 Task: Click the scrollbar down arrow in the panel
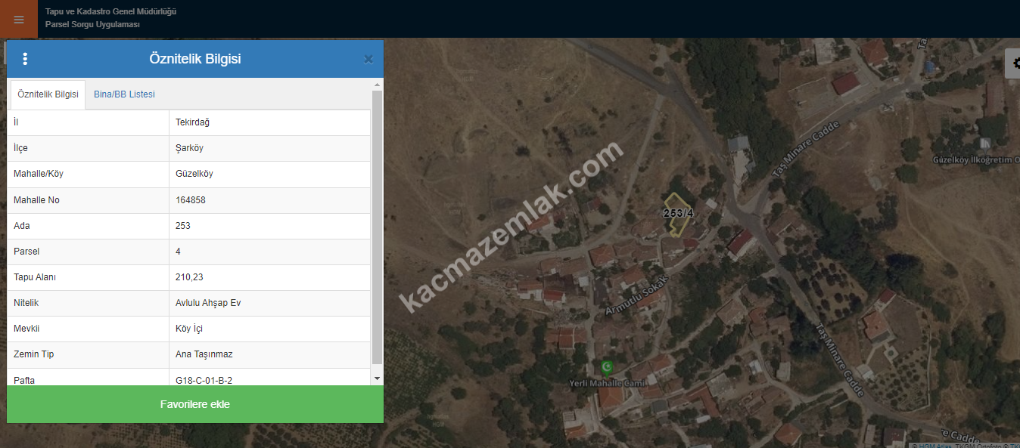click(377, 378)
